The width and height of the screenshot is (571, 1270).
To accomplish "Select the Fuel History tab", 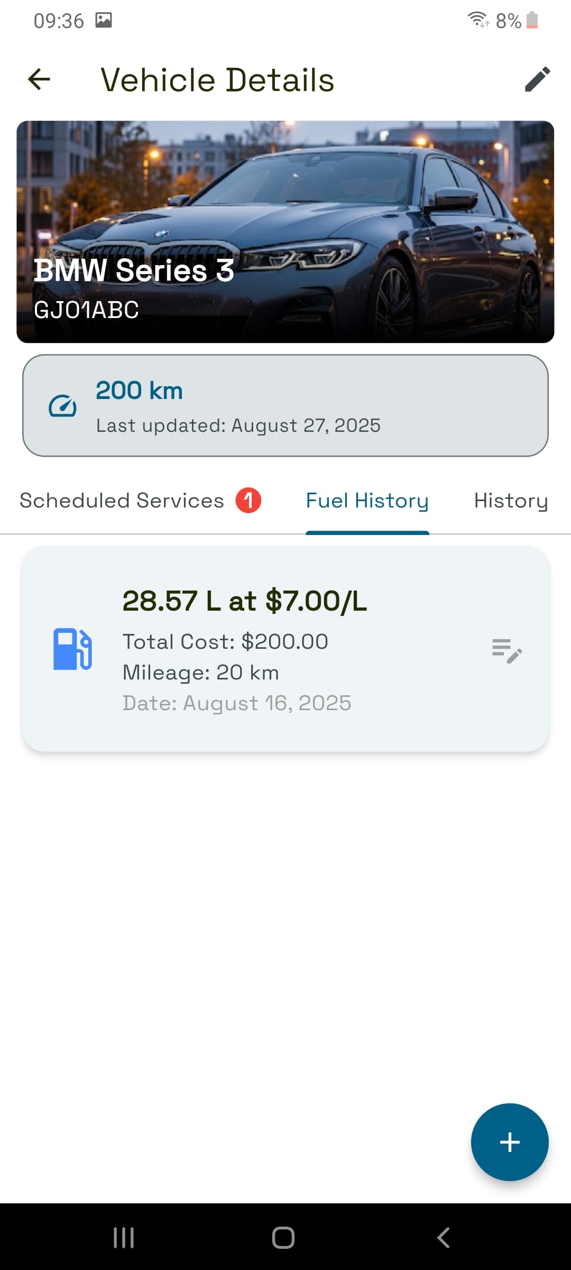I will [x=367, y=501].
